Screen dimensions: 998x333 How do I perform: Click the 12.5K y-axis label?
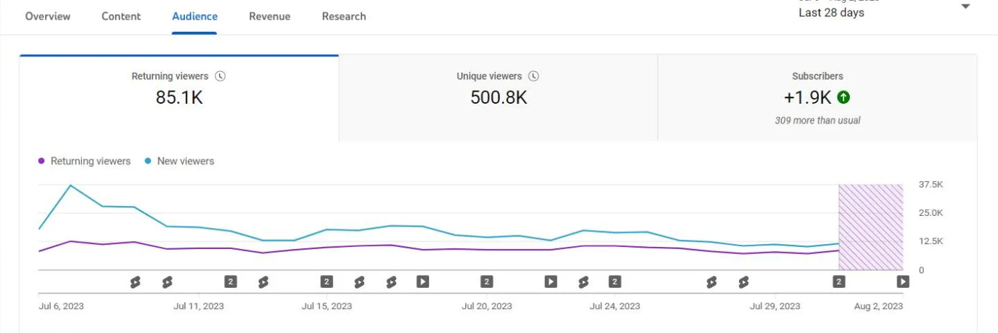[930, 241]
